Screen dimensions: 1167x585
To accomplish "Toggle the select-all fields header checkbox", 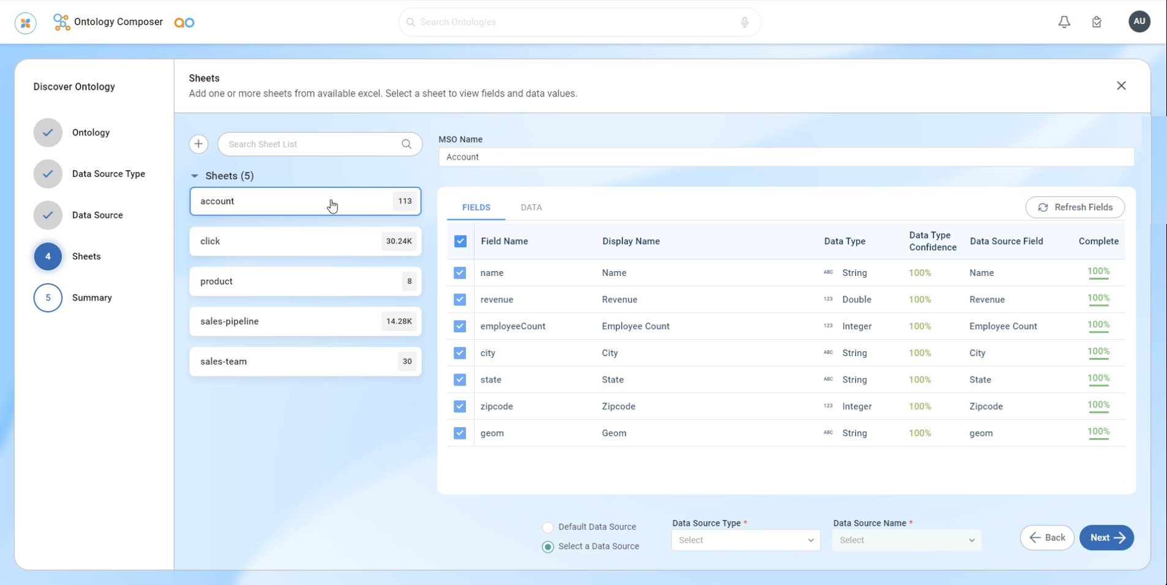I will coord(460,241).
